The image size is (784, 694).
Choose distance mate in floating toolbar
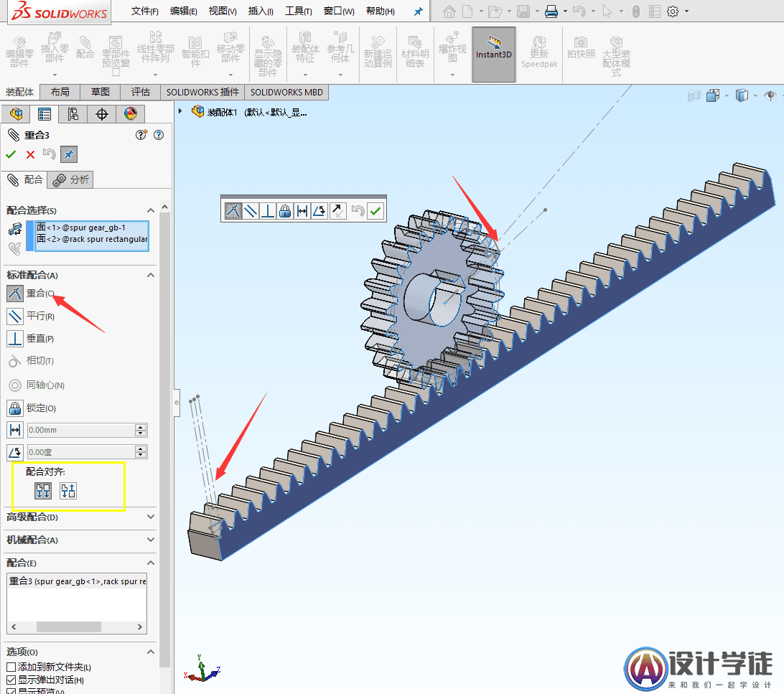(302, 211)
